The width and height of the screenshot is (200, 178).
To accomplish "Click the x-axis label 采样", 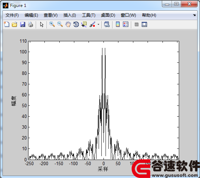I will coord(103,169).
